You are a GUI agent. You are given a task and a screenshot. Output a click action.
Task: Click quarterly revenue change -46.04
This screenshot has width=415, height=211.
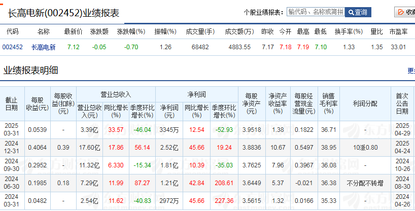[x=142, y=130]
